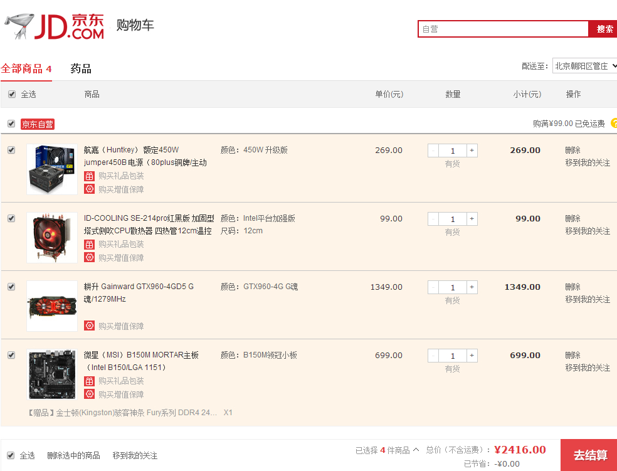Image resolution: width=617 pixels, height=471 pixels.
Task: Click gift wrap icon for ID-COOLING cooler
Action: (89, 245)
